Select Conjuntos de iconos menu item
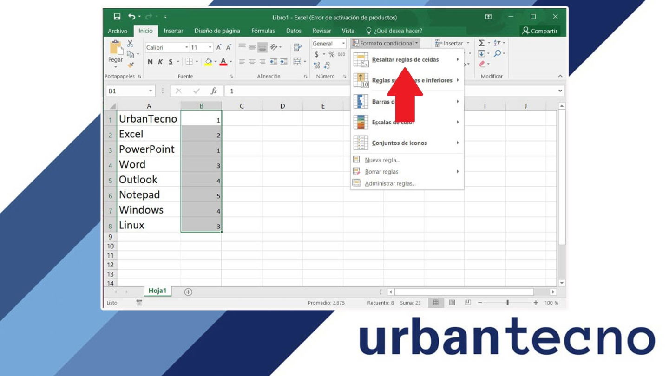The height and width of the screenshot is (376, 669). pos(407,143)
